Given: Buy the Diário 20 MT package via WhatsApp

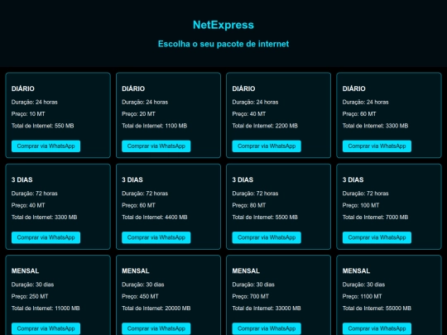Looking at the screenshot, I should (156, 146).
